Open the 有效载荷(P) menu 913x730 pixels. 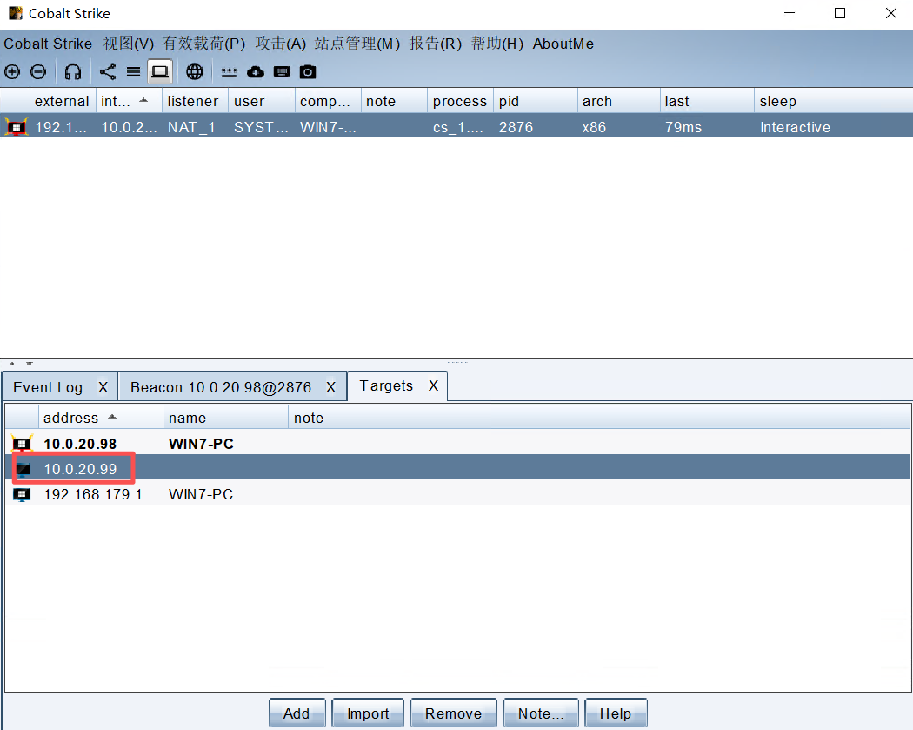point(203,44)
